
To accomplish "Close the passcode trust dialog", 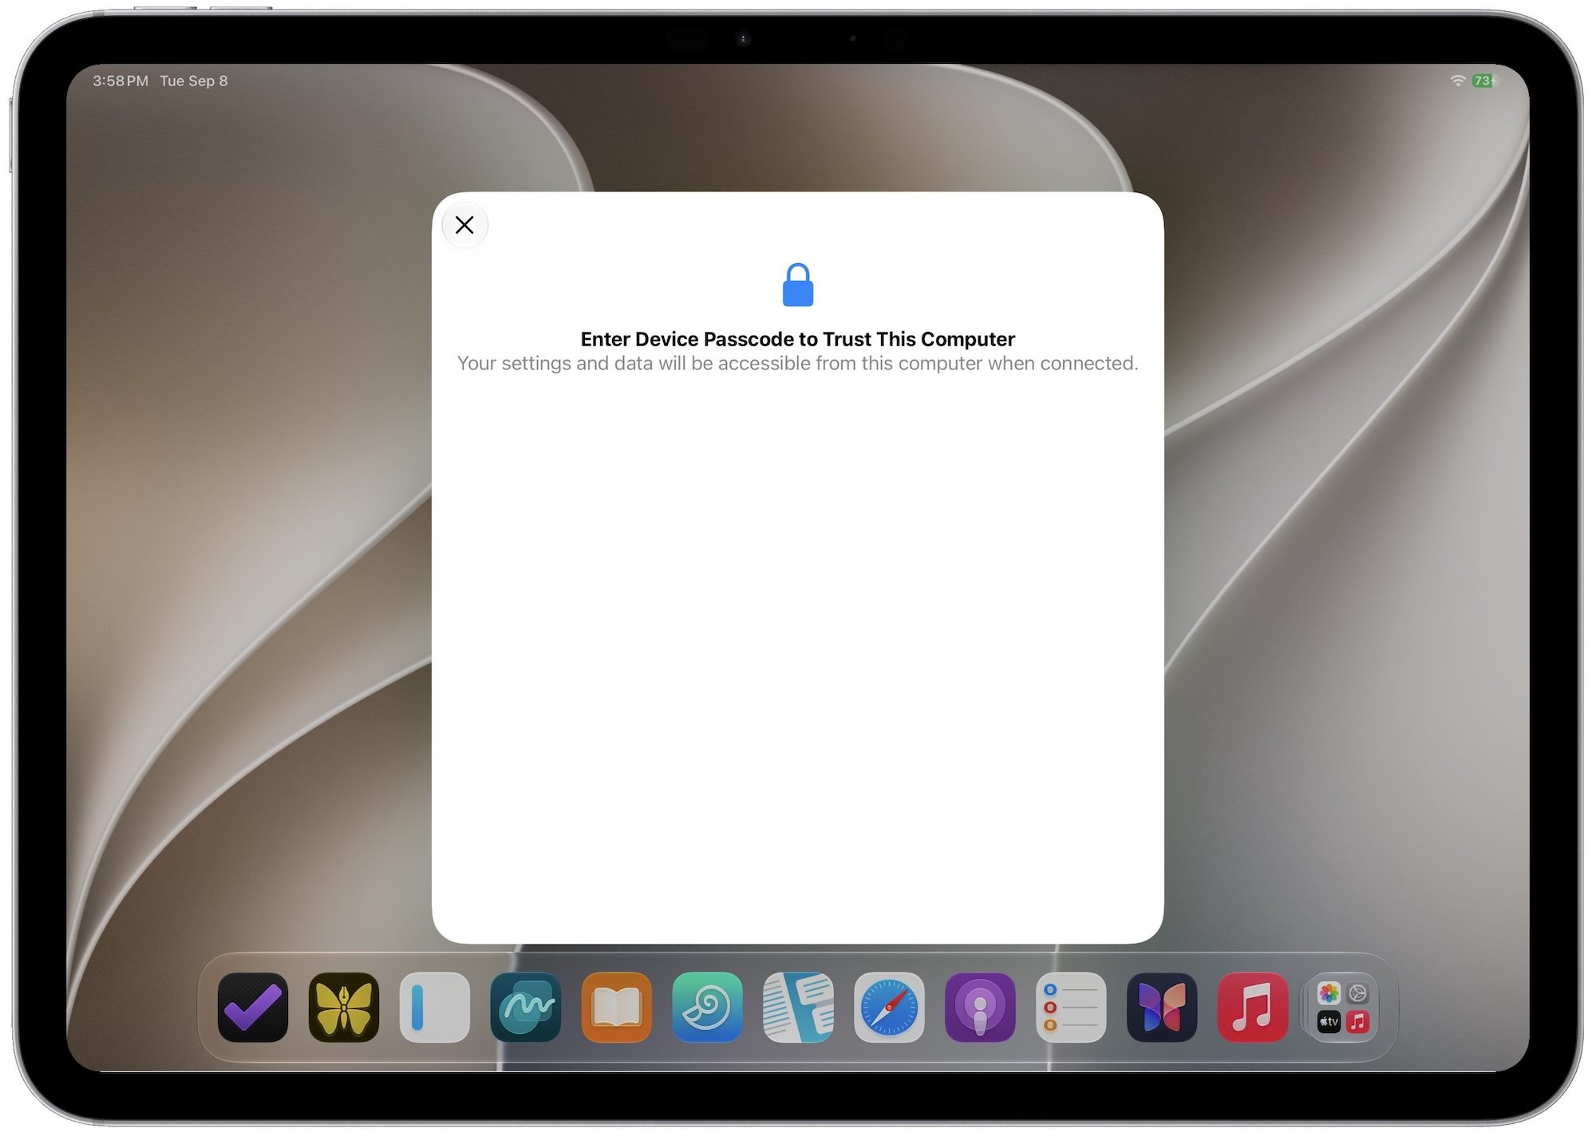I will (464, 225).
